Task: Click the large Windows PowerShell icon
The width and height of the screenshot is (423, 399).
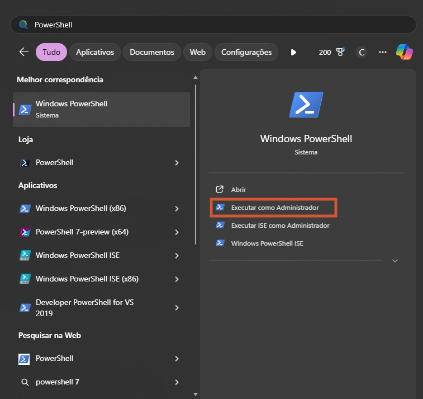Action: click(x=306, y=105)
